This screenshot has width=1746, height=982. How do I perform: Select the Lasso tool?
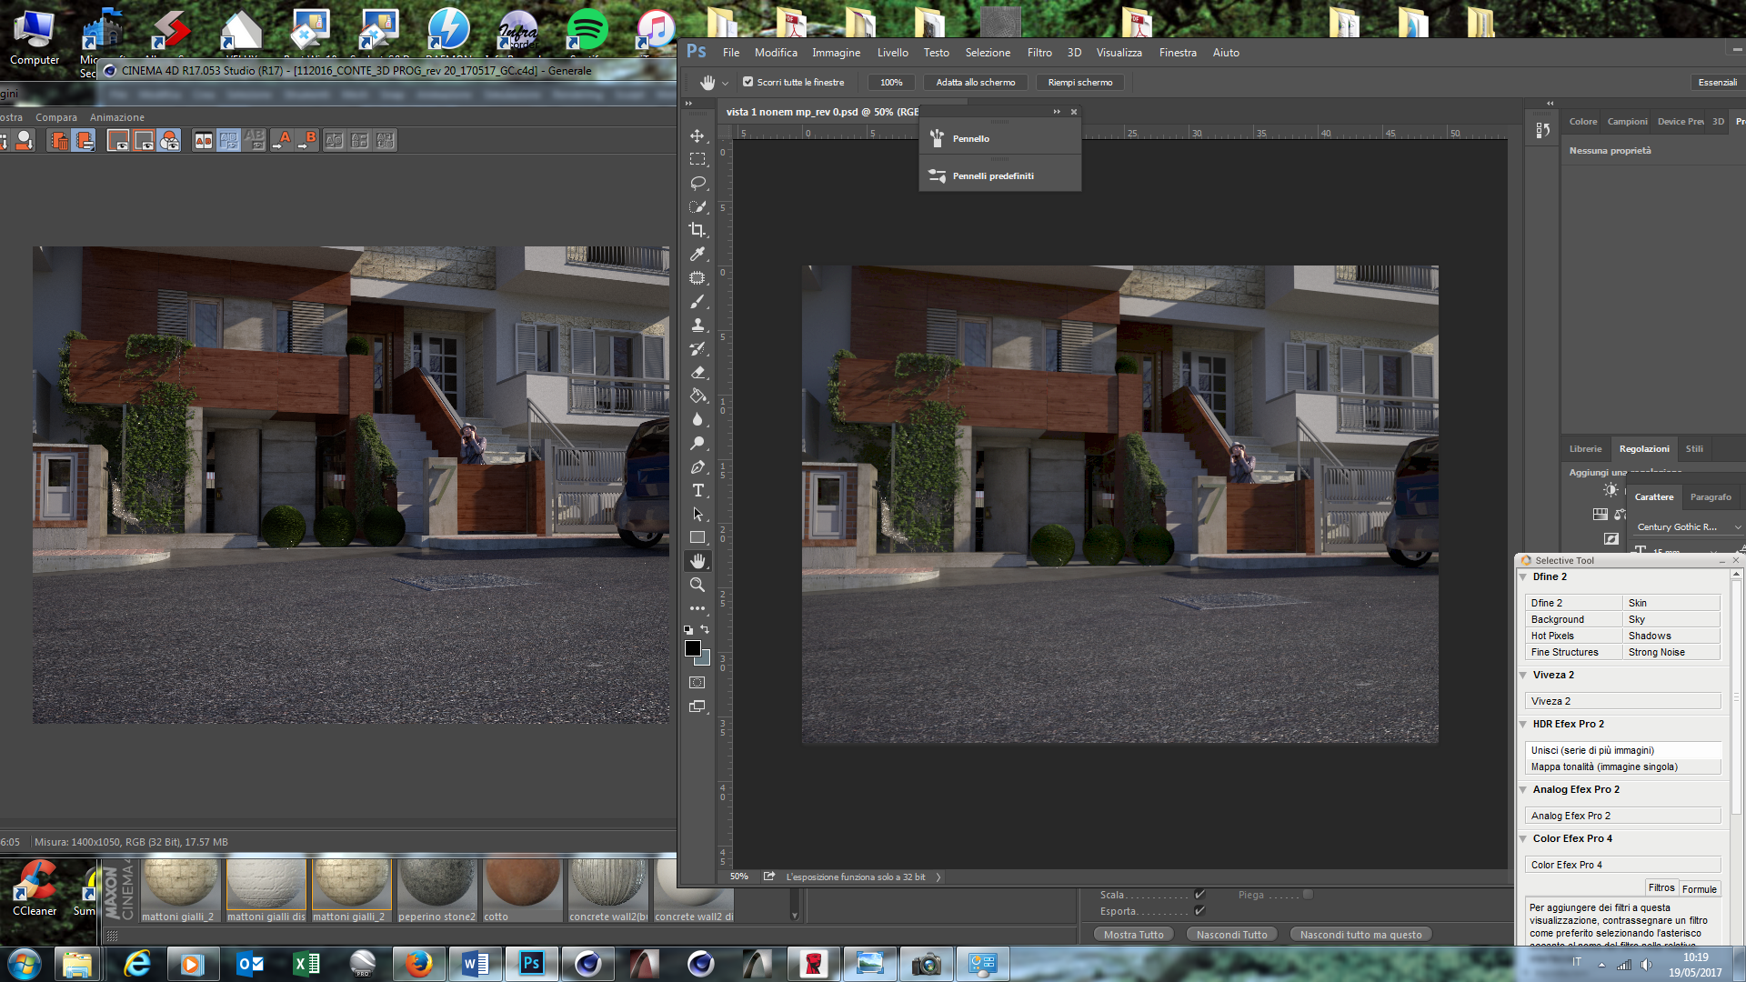697,183
